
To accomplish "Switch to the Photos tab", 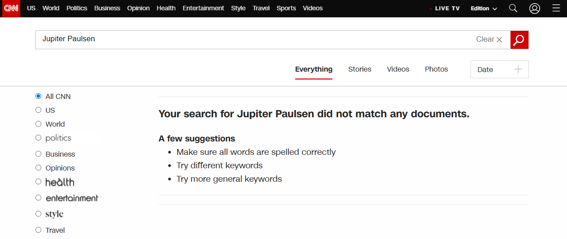I will (436, 69).
